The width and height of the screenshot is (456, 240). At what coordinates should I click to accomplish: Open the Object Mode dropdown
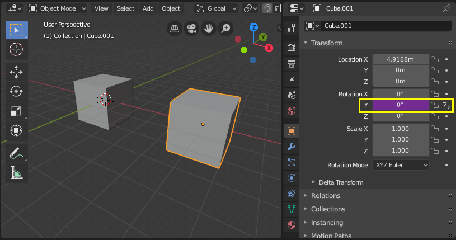(58, 8)
